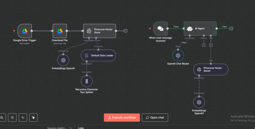Click the Google Drive Trigger output connector

(x=32, y=31)
